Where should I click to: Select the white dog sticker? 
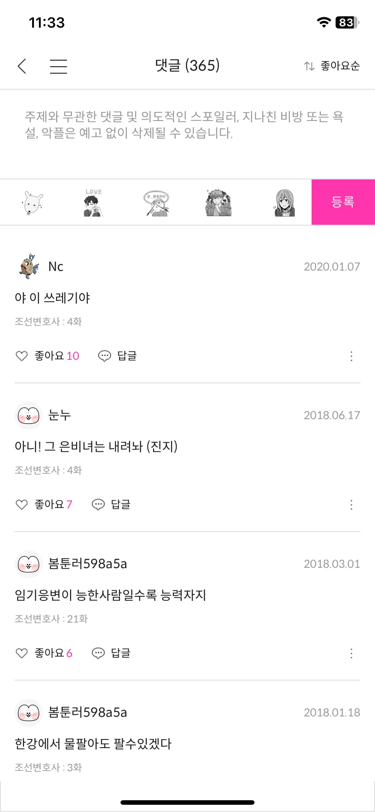tap(32, 203)
